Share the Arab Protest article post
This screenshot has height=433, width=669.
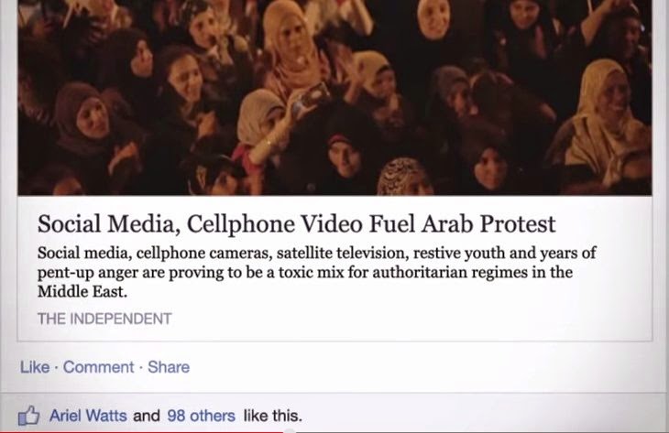[169, 367]
